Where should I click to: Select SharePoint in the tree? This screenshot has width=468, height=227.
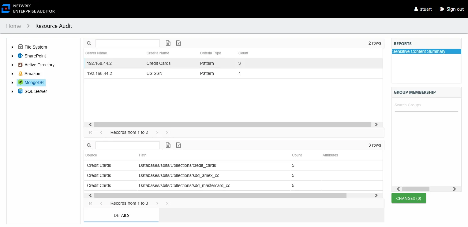tap(35, 56)
